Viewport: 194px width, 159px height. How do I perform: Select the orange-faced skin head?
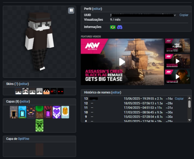coord(46,91)
